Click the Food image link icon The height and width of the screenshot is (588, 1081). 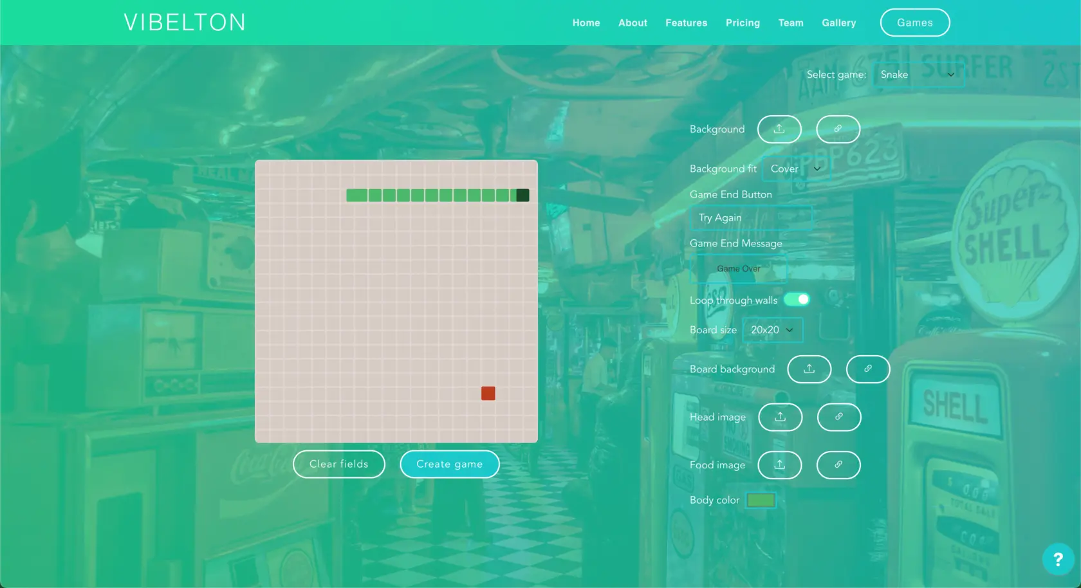(838, 465)
